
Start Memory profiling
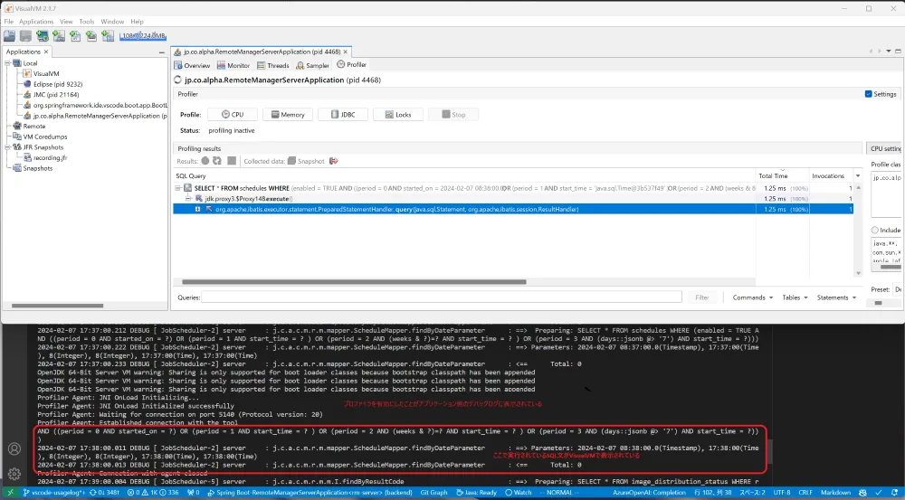point(288,114)
